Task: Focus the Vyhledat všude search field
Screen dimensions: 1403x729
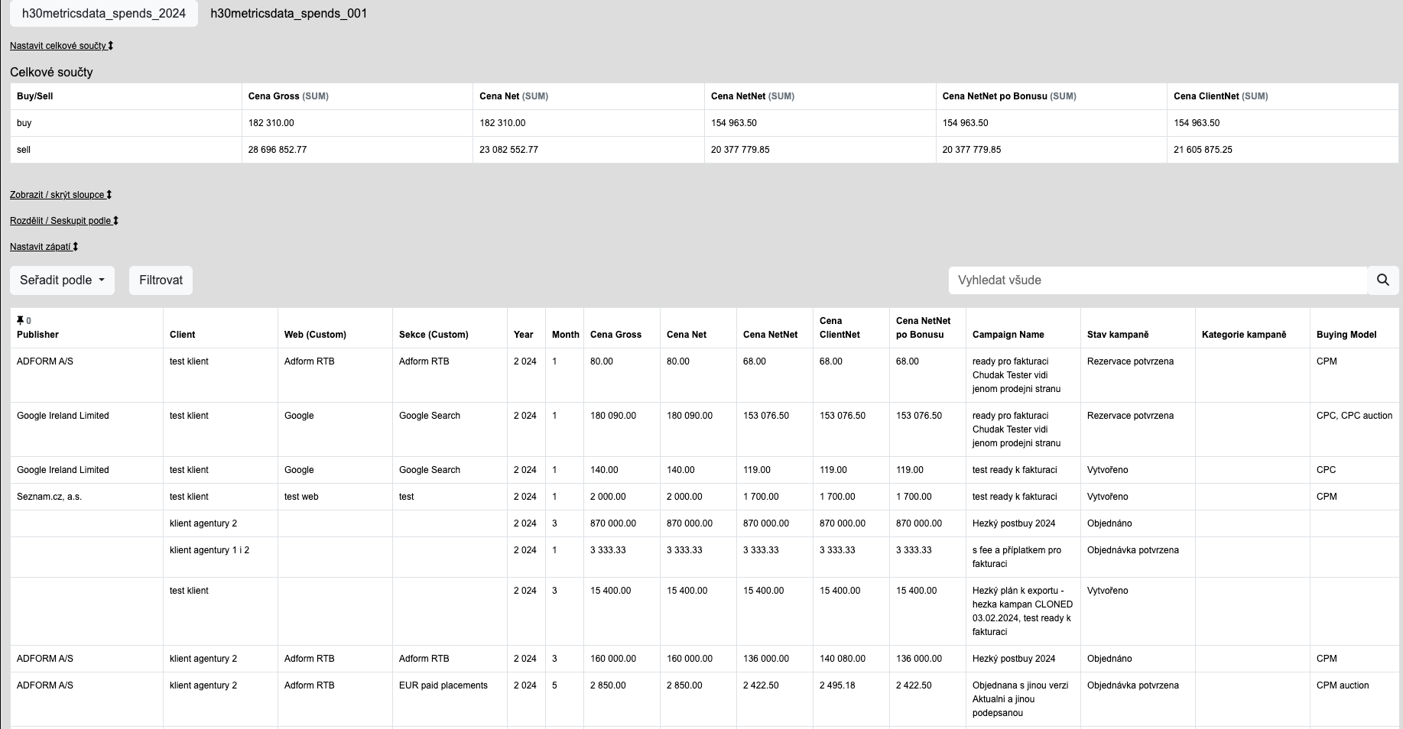Action: (x=1158, y=280)
